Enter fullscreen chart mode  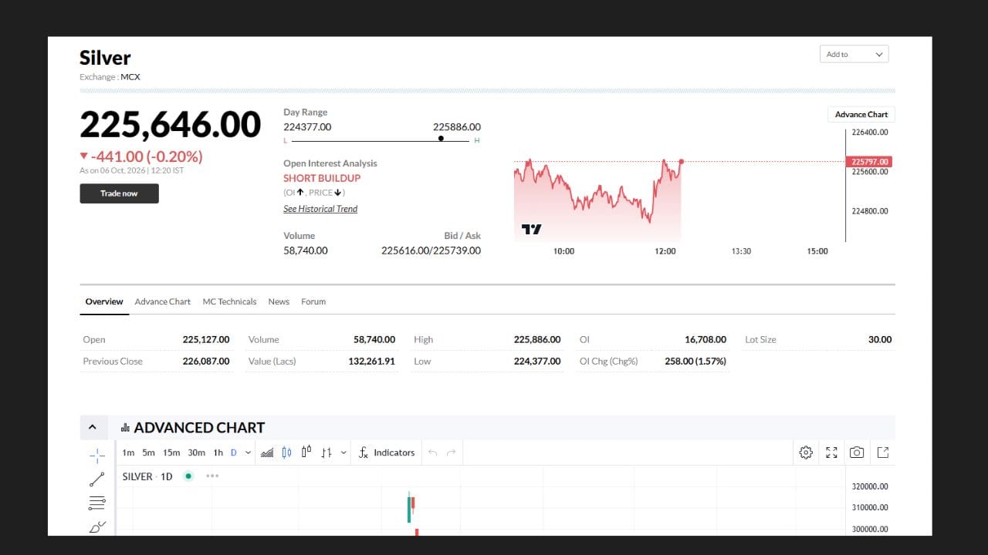click(831, 452)
